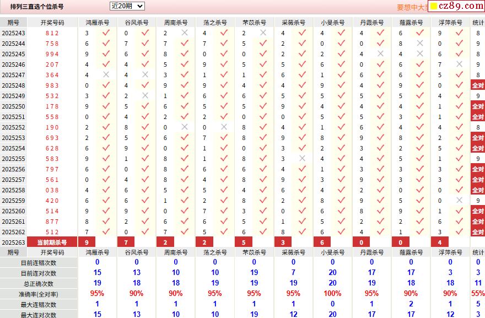Image resolution: width=485 pixels, height=318 pixels.
Task: Click gray X for 薤露杀号 in row 2025245
Action: pos(420,53)
